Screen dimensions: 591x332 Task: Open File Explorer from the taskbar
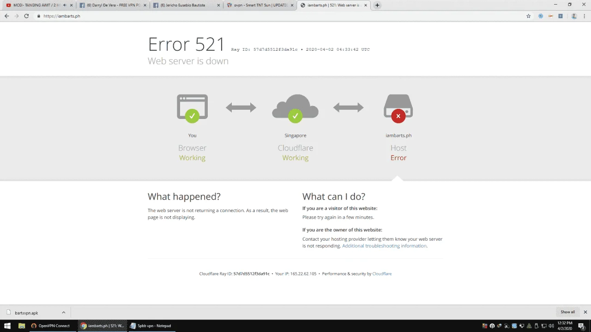pyautogui.click(x=22, y=326)
